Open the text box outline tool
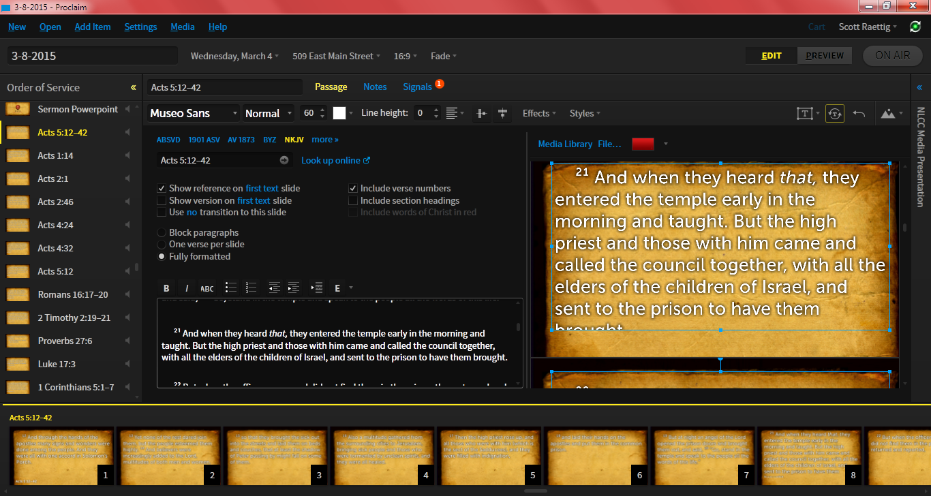The image size is (931, 496). click(806, 113)
